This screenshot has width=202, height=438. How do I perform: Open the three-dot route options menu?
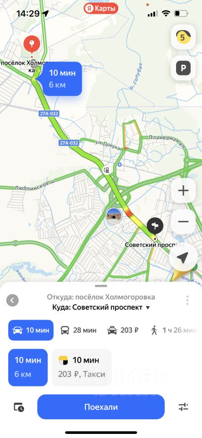(x=187, y=300)
